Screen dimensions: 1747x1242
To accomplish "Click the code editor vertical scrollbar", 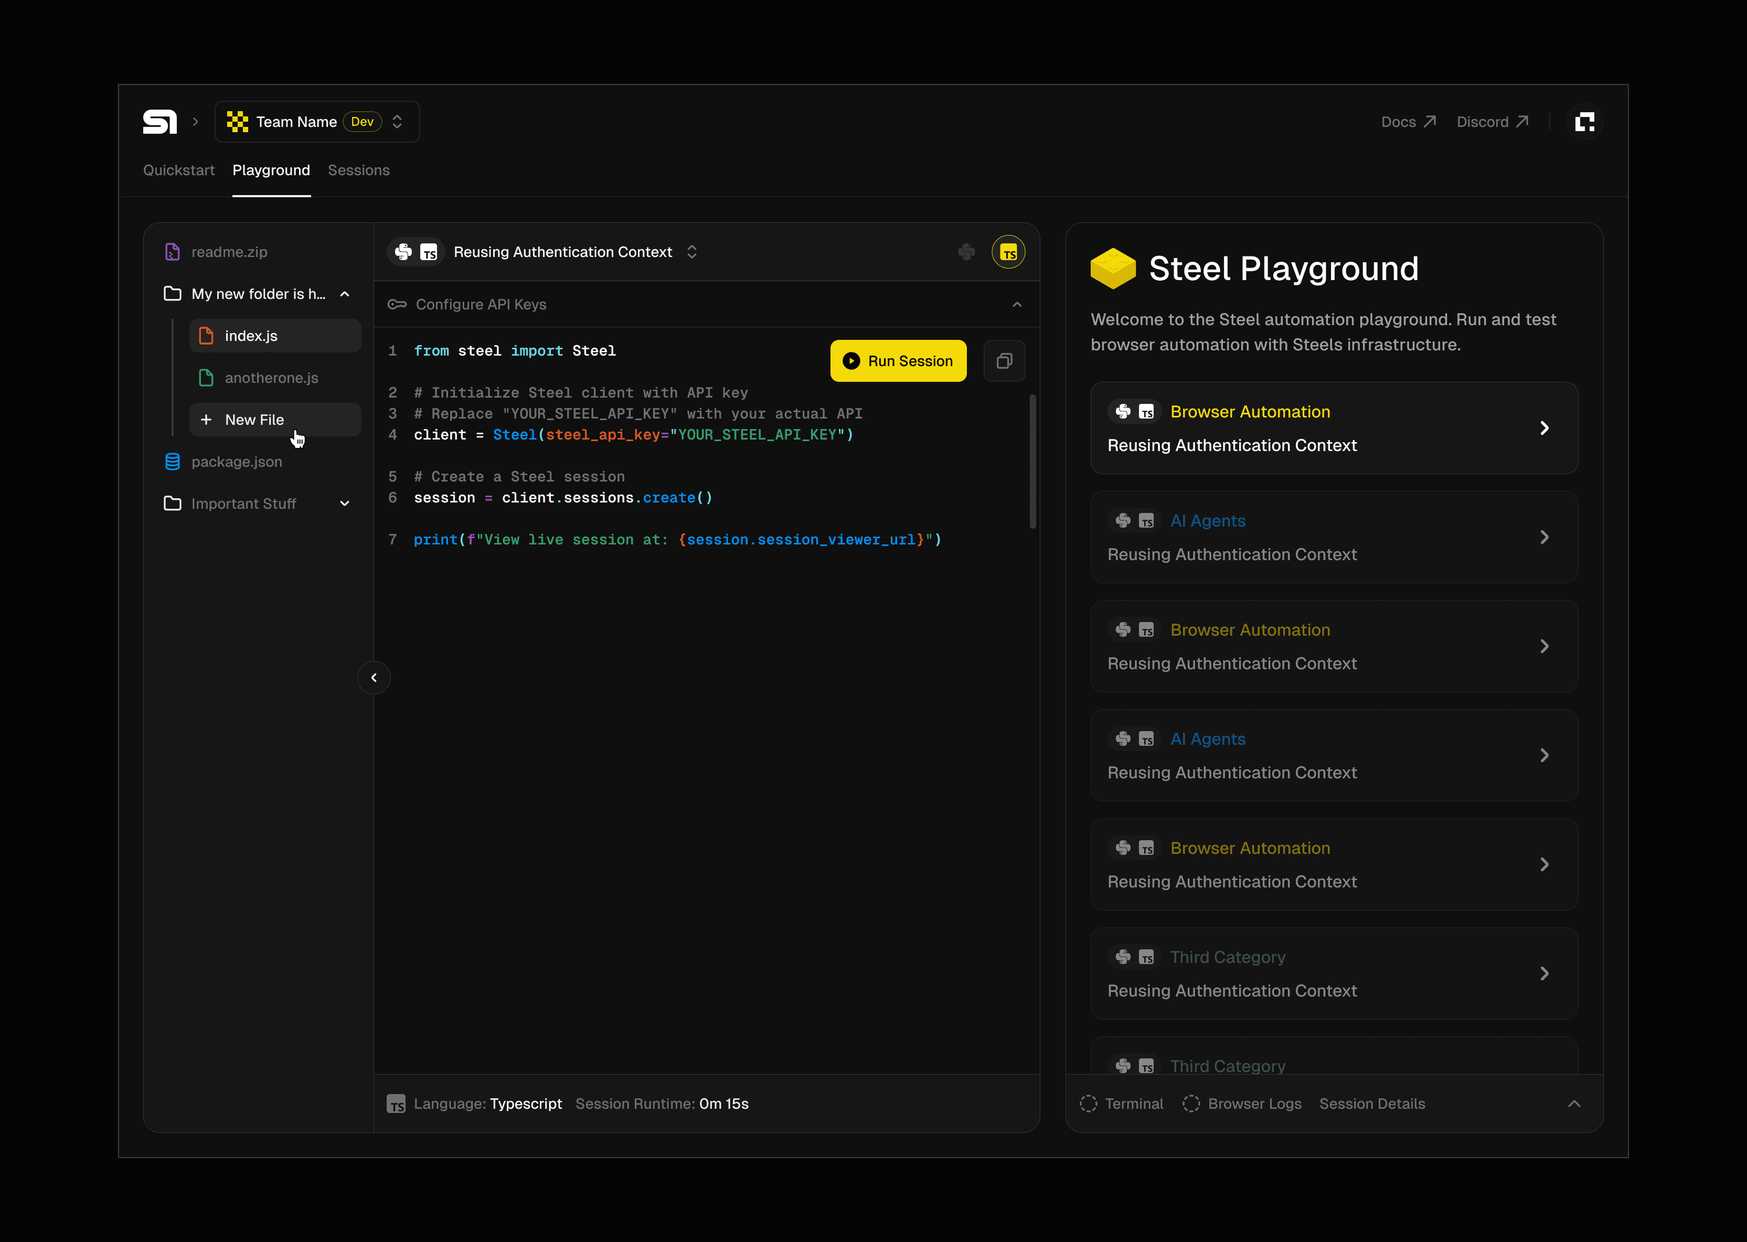I will click(x=1032, y=461).
